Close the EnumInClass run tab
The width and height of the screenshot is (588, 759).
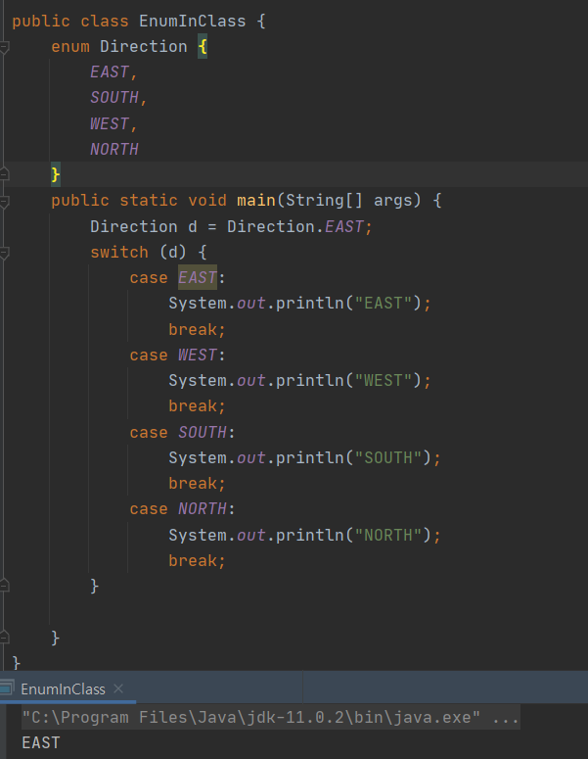point(118,688)
